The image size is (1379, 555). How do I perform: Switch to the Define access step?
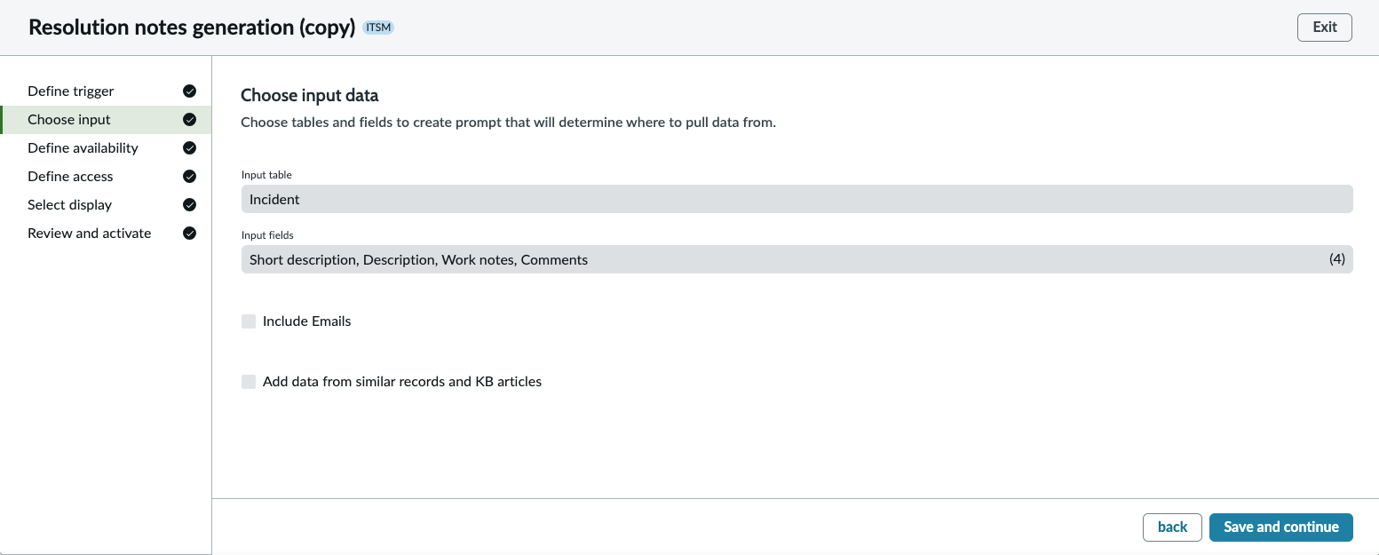coord(106,177)
